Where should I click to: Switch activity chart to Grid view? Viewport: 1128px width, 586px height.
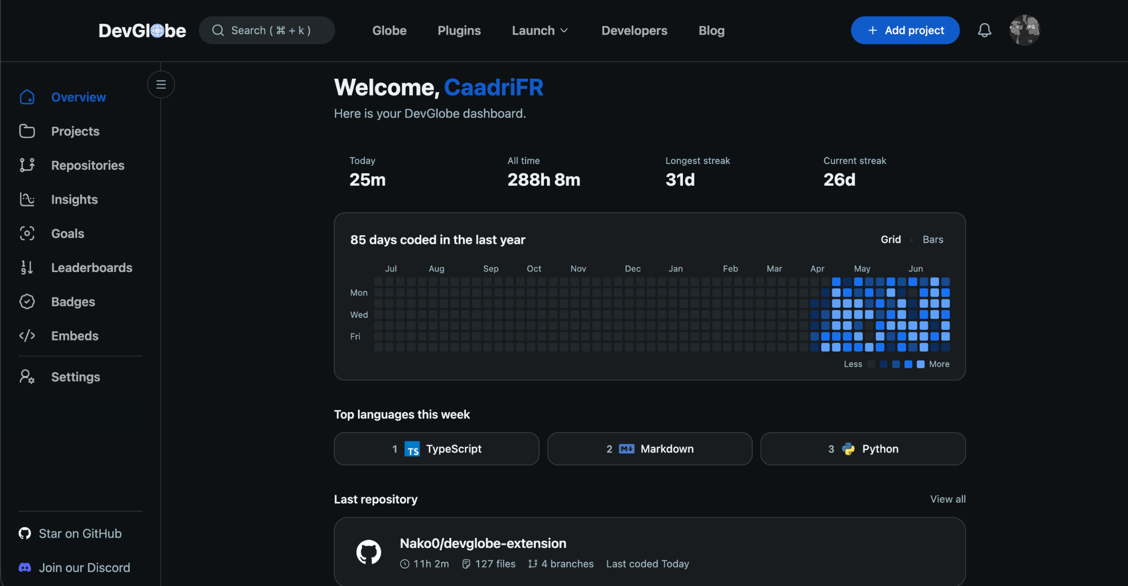pos(891,240)
